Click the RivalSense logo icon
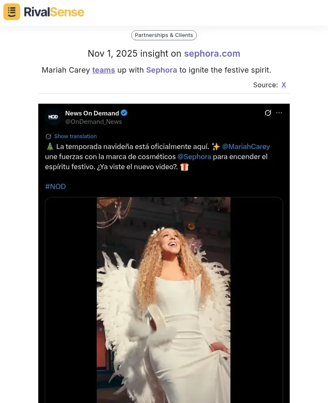 point(11,12)
